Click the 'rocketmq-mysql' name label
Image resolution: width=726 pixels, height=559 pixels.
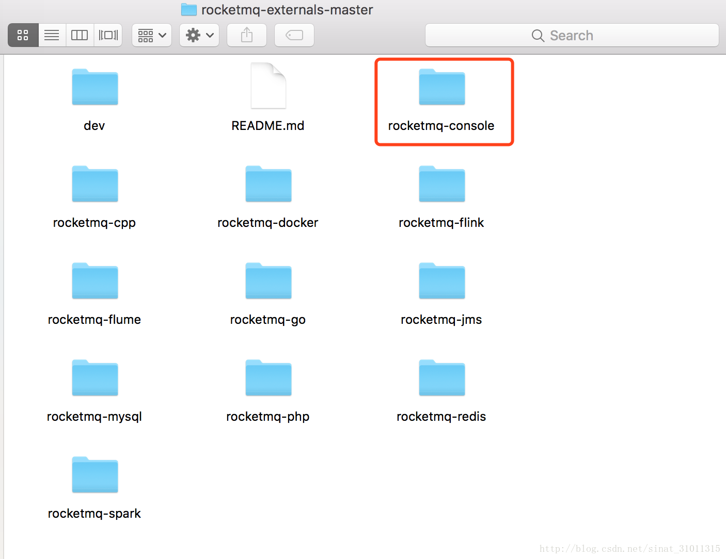point(94,417)
